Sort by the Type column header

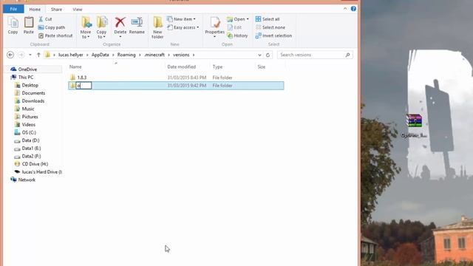click(217, 66)
